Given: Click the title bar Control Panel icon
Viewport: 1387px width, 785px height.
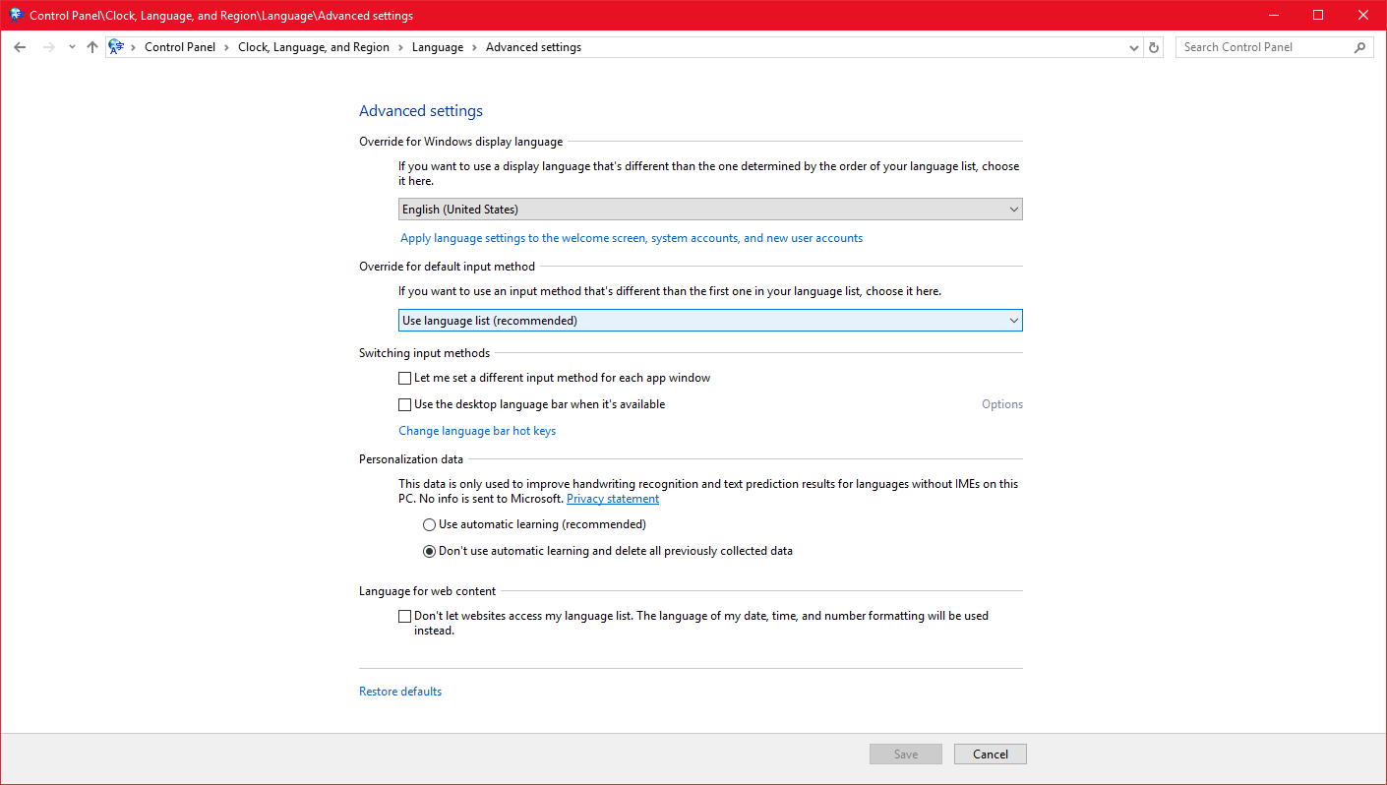Looking at the screenshot, I should tap(16, 15).
